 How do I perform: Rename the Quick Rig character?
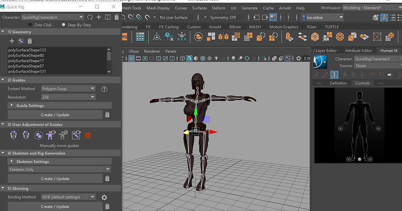[108, 17]
